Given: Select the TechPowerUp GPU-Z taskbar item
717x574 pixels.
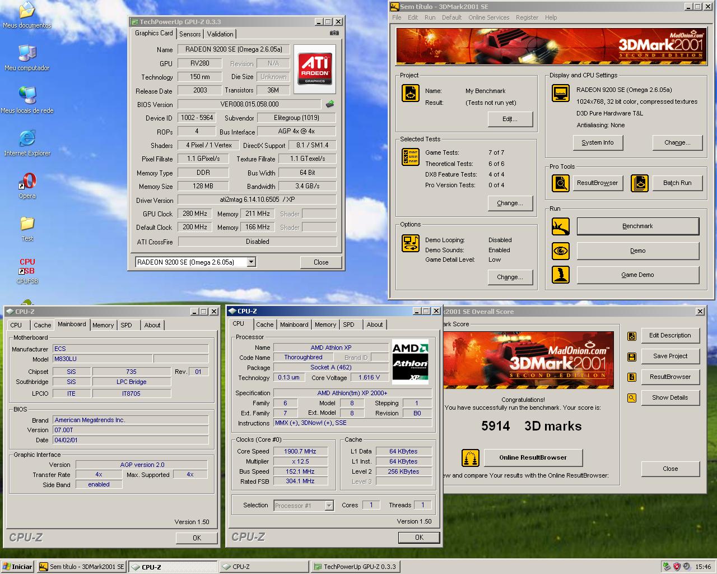Looking at the screenshot, I should [355, 567].
